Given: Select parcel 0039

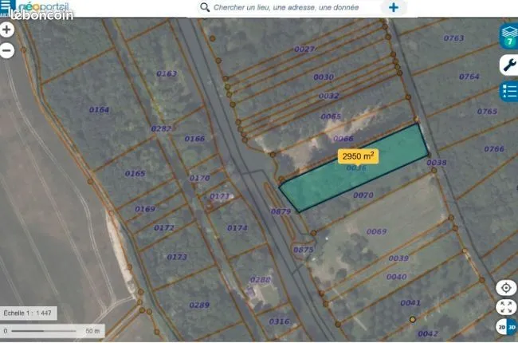Looking at the screenshot, I should (398, 258).
